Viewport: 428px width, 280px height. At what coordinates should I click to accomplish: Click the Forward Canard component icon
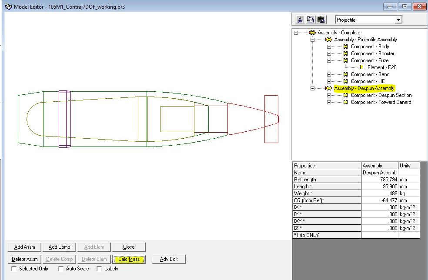point(345,102)
